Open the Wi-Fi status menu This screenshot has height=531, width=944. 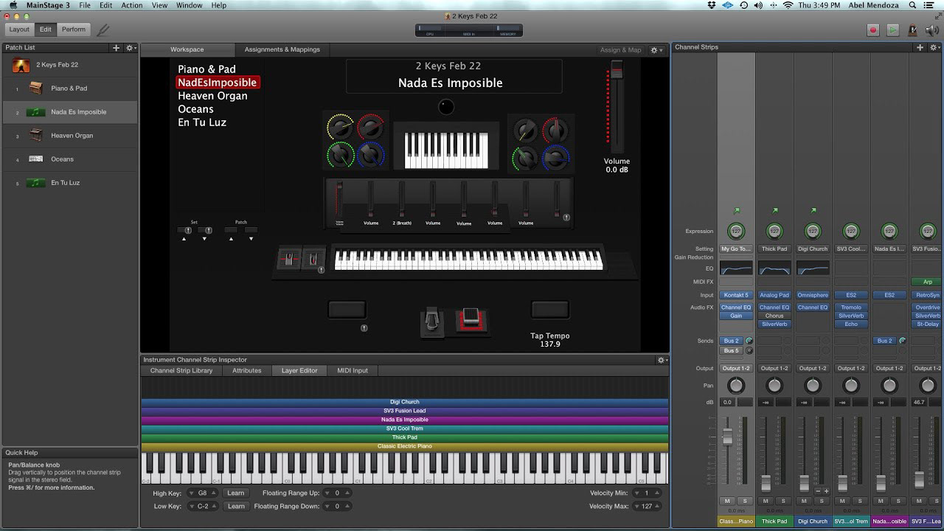coord(788,5)
